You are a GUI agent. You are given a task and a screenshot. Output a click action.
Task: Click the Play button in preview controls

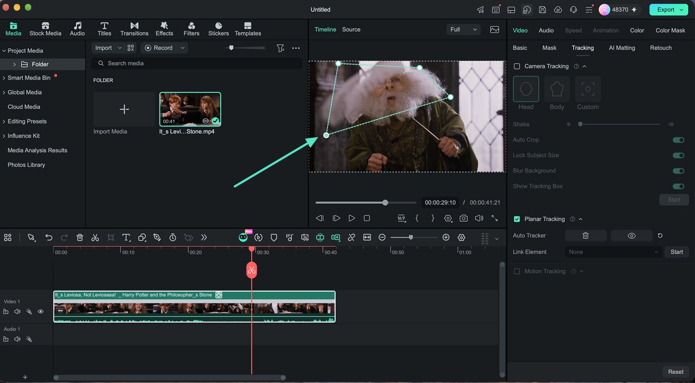click(351, 218)
